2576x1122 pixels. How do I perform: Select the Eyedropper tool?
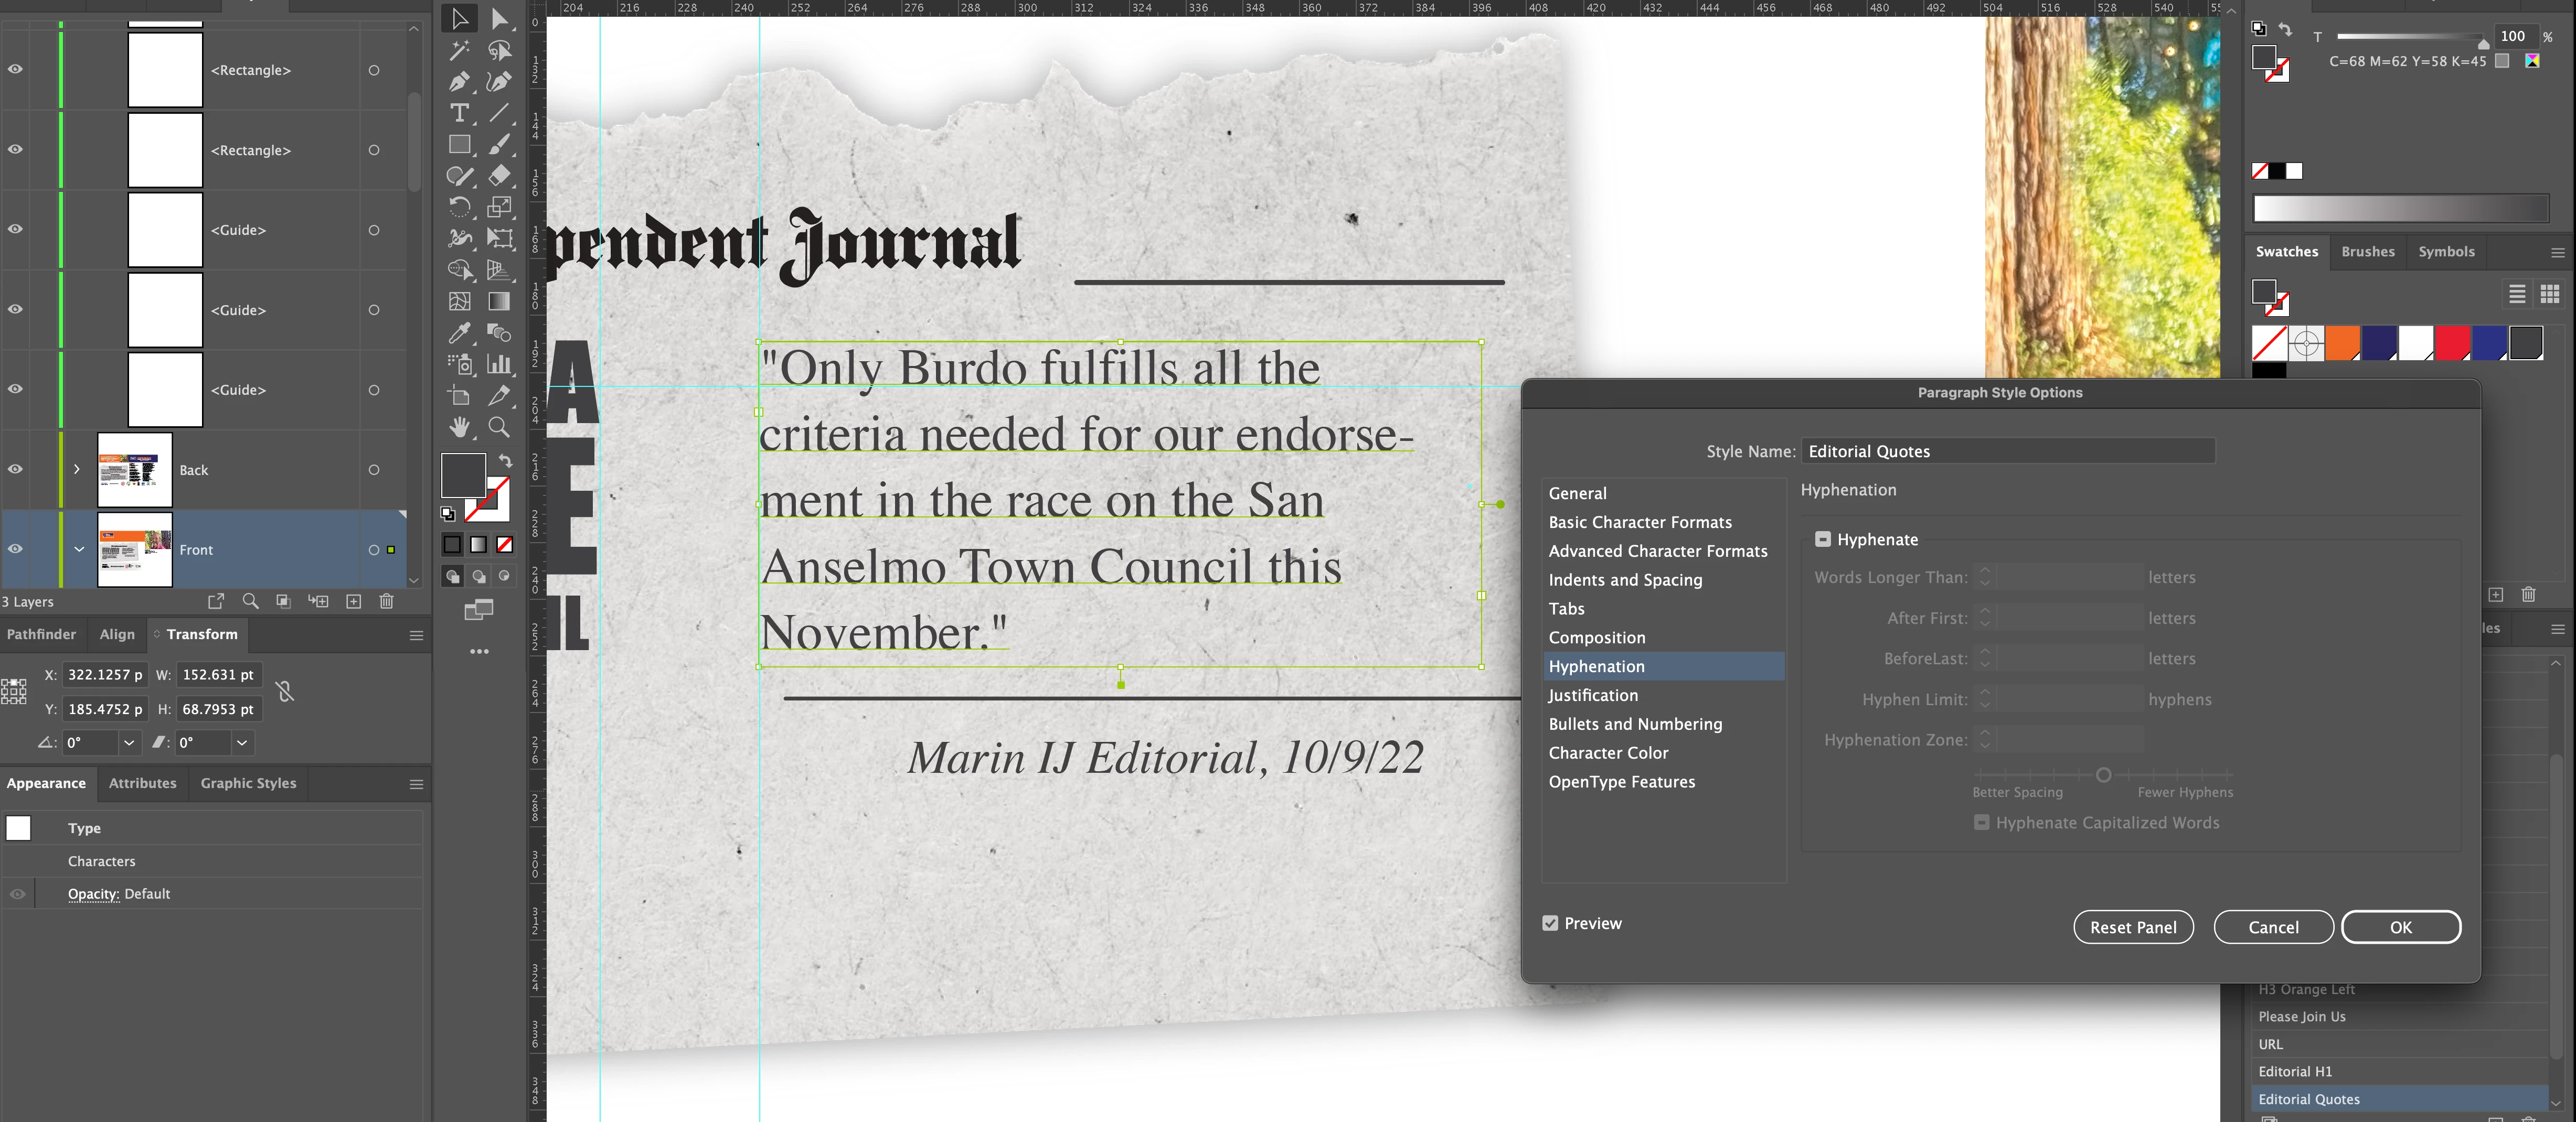(459, 333)
